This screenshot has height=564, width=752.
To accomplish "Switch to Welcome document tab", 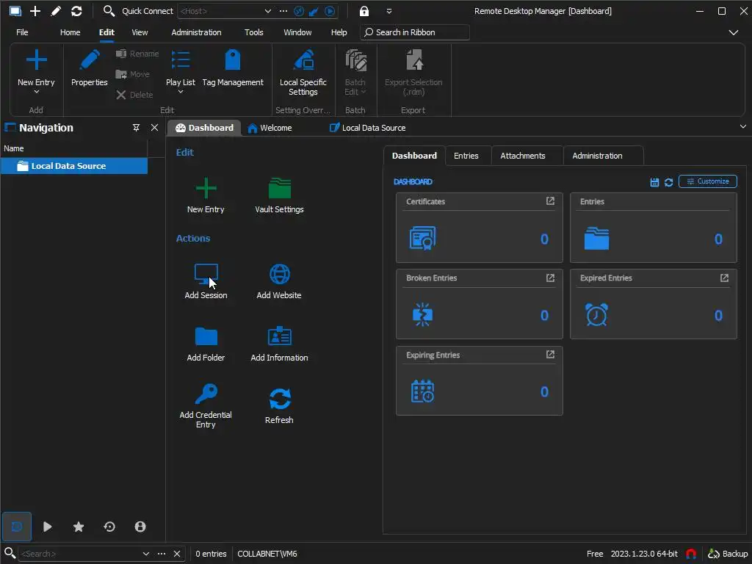I will pyautogui.click(x=270, y=128).
